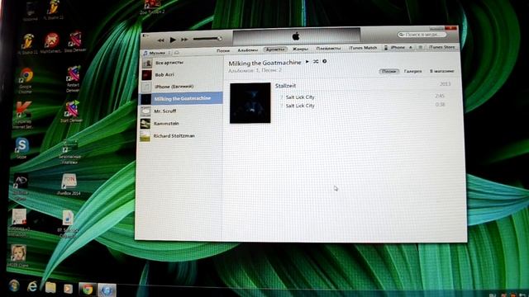Open the Плейлисты tab
The image size is (529, 297).
click(x=328, y=49)
